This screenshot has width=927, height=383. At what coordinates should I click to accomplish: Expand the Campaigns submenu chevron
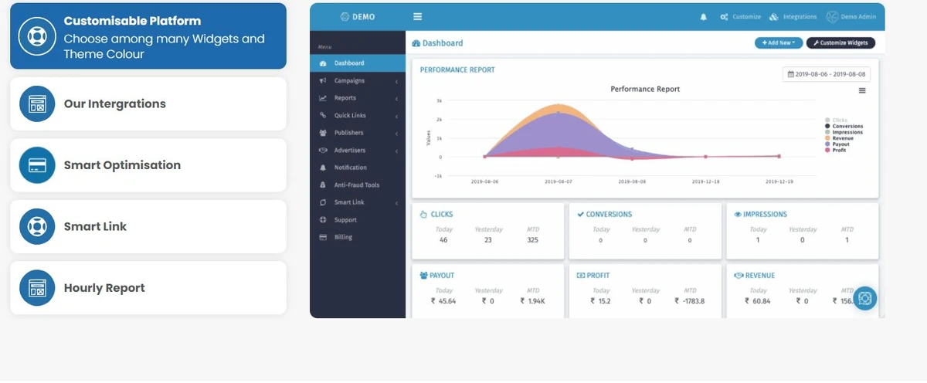coord(396,81)
